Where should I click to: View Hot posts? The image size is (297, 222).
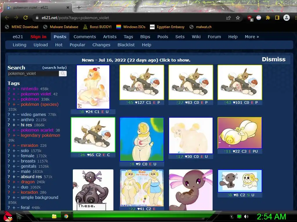(x=59, y=45)
